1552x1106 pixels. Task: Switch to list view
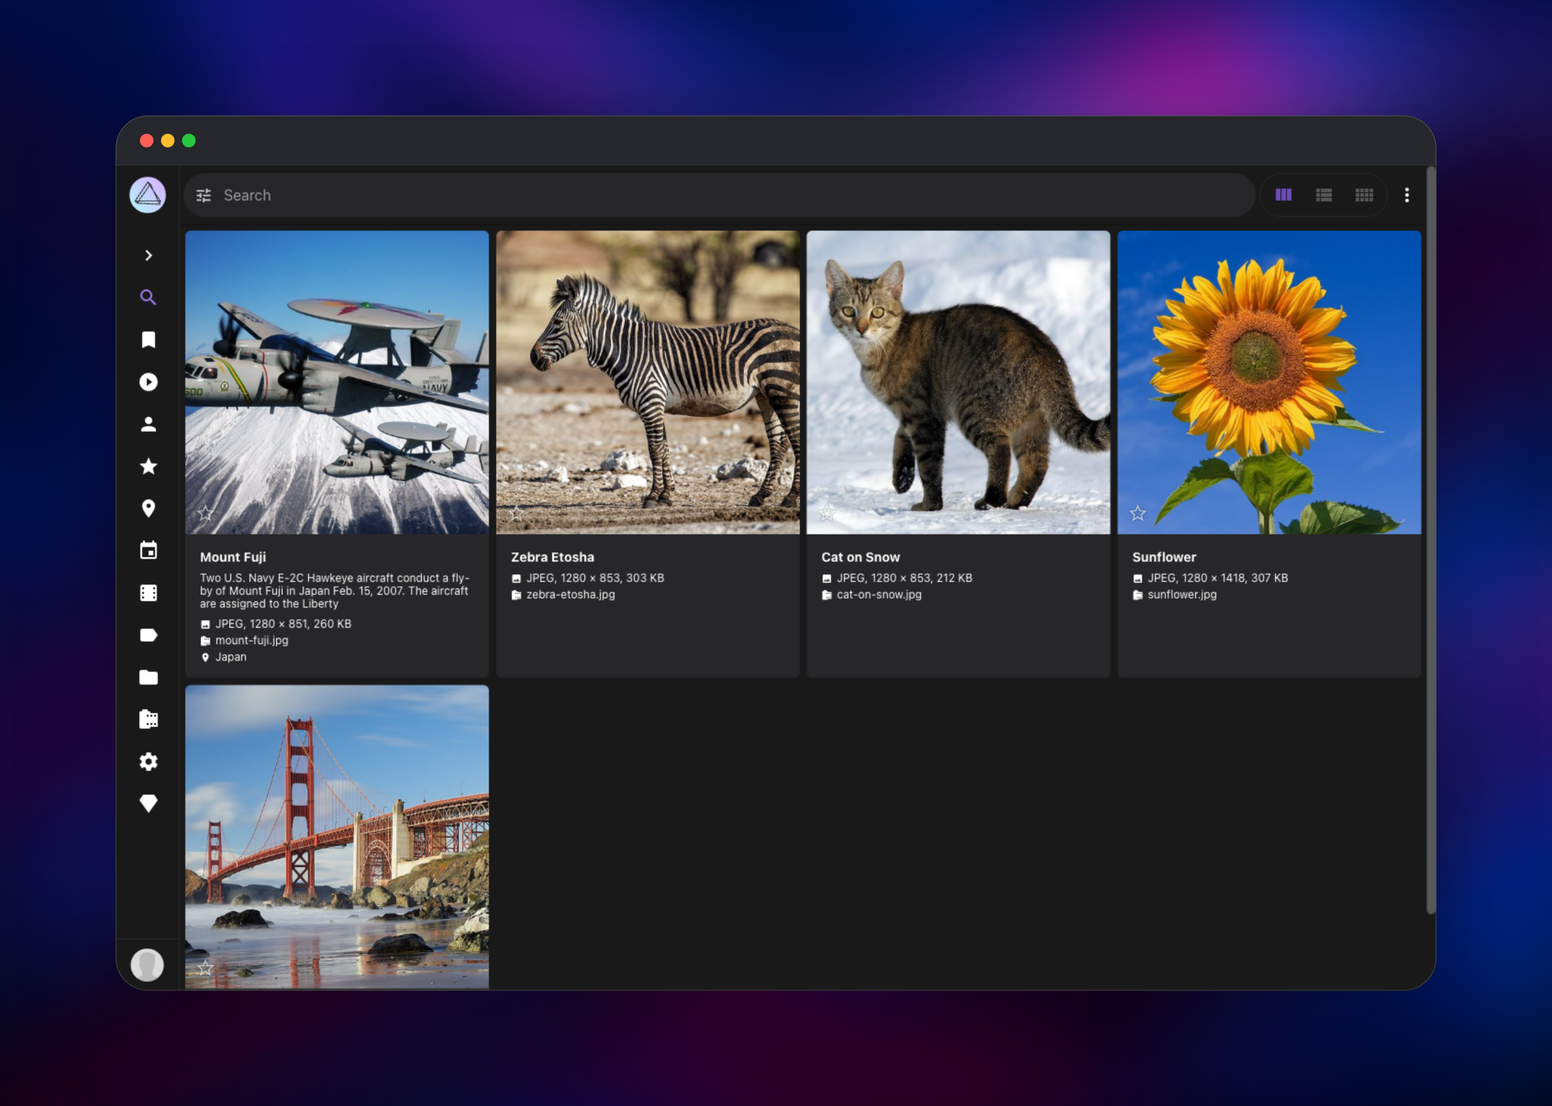click(1324, 195)
